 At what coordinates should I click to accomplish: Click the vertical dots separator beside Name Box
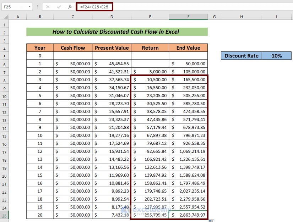(37, 6)
